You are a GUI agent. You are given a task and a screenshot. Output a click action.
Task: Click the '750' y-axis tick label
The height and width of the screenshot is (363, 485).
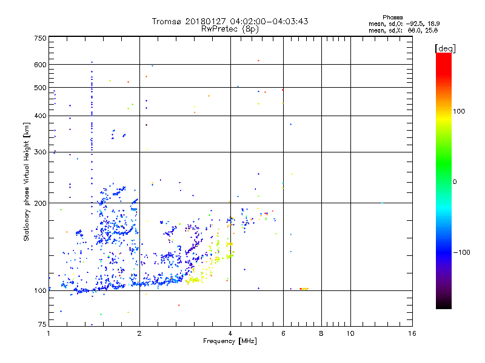[40, 38]
